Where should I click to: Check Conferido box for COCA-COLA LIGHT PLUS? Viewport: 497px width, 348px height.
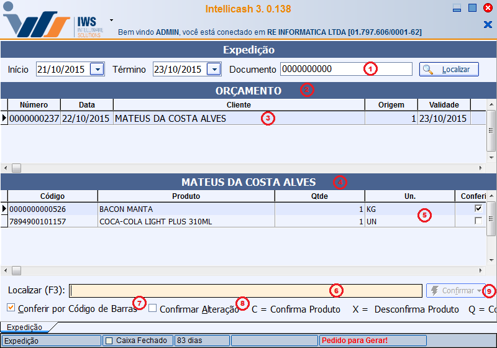(478, 221)
